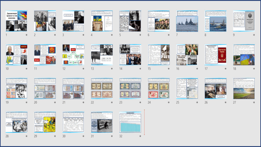The width and height of the screenshot is (261, 147).
Task: Click the transition star under slide 16
Action: click(x=197, y=68)
